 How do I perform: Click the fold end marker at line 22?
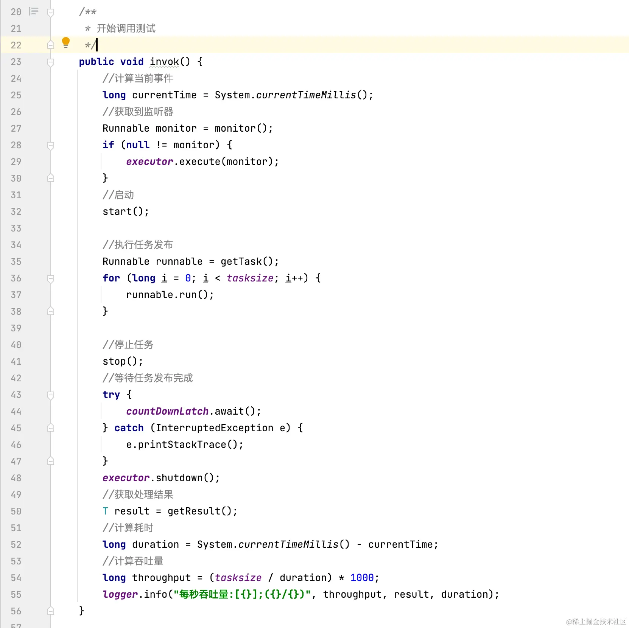pyautogui.click(x=51, y=45)
